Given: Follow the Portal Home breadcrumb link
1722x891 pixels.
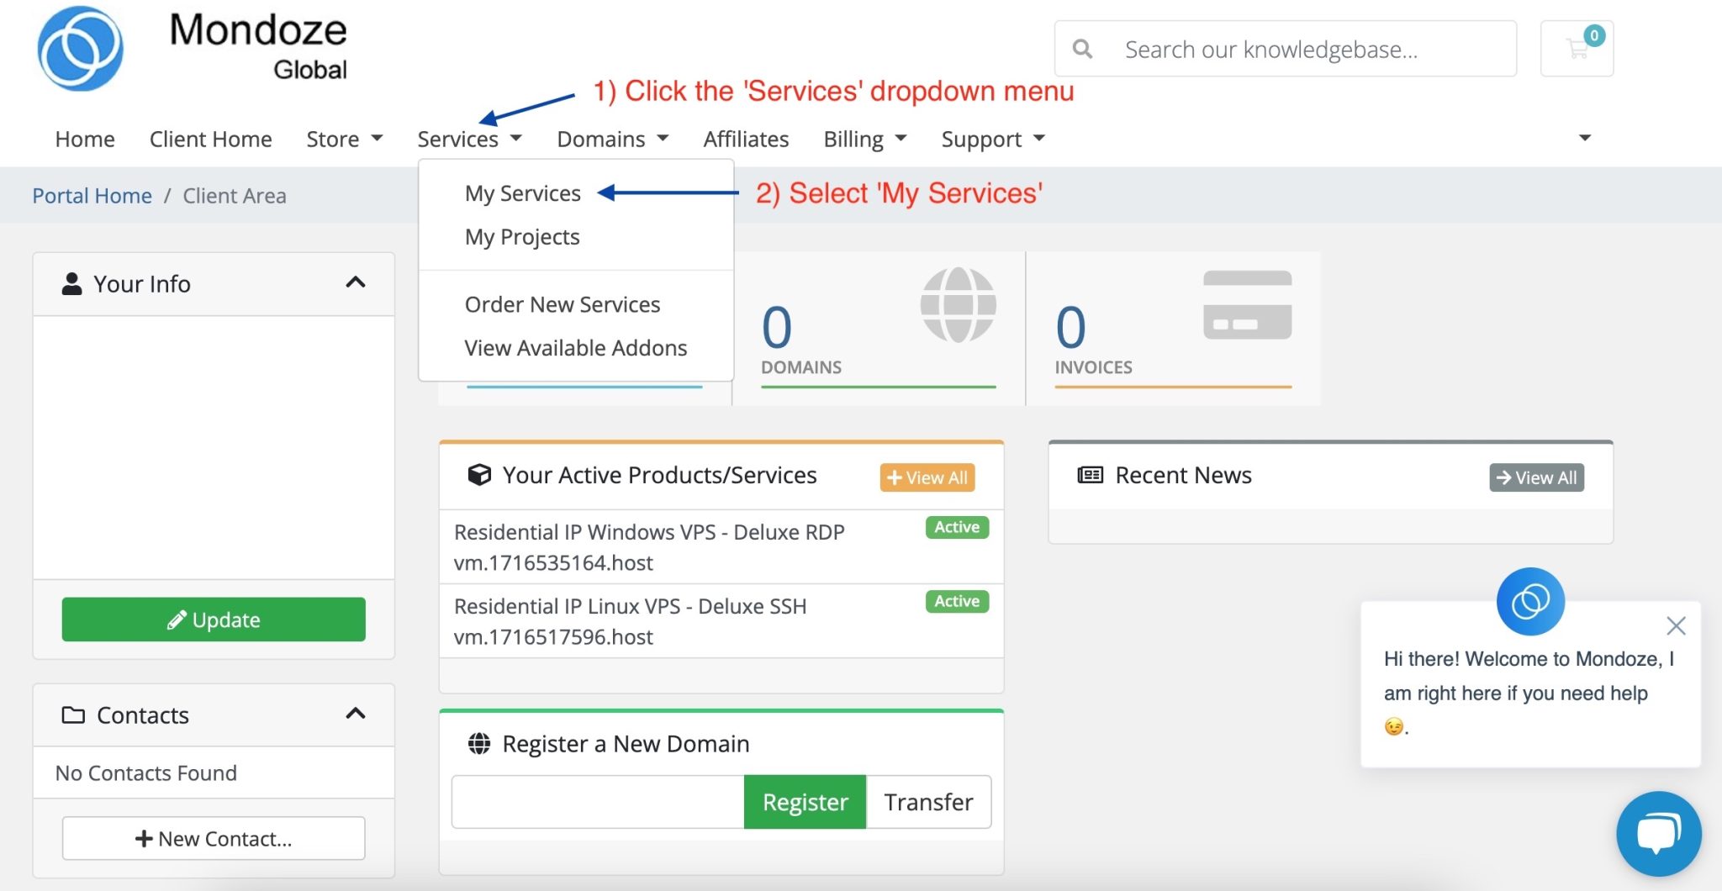Looking at the screenshot, I should click(92, 195).
